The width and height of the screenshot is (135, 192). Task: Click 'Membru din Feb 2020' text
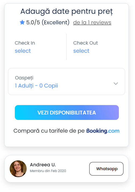(x=48, y=171)
